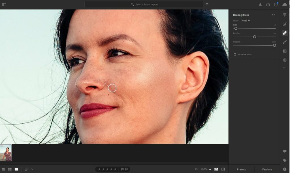Click the Opacity slider handle
This screenshot has height=173, width=290.
click(x=274, y=45)
